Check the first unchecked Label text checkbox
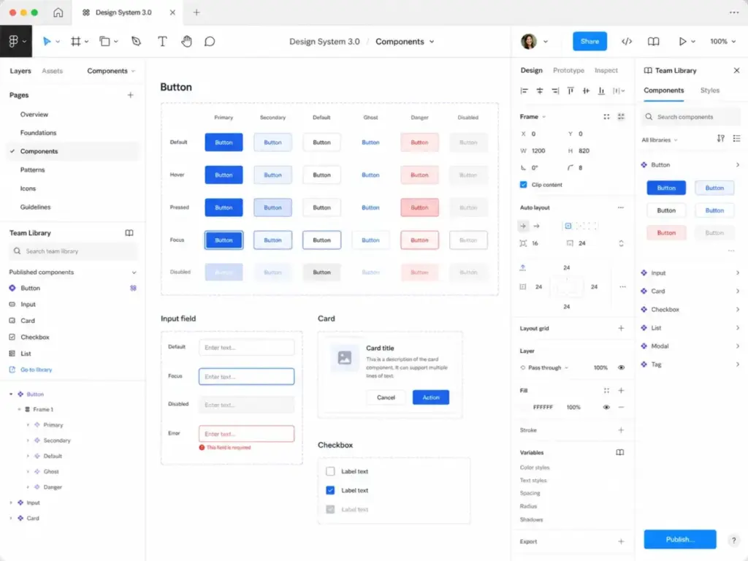 [330, 471]
